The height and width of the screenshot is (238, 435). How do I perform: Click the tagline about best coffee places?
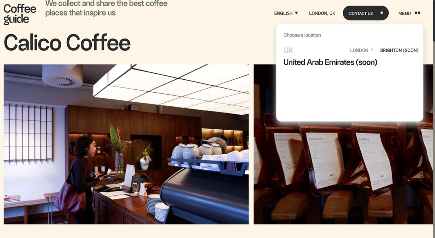[x=106, y=8]
